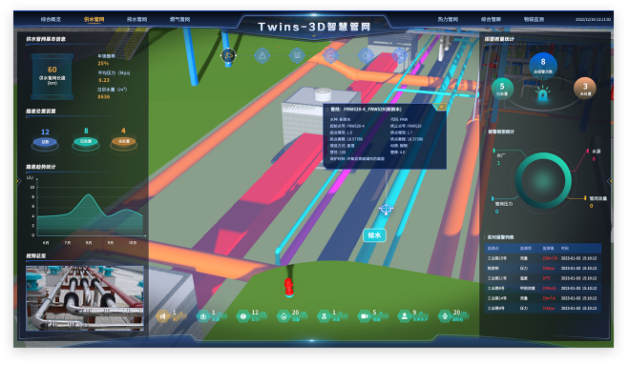Select the orange factory hexagon icon showing 1
Image resolution: width=629 pixels, height=365 pixels.
click(x=162, y=316)
